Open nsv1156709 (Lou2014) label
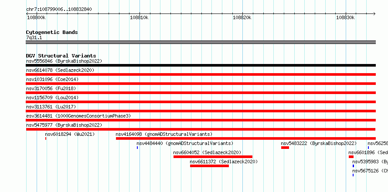Viewport: 388px width, 192px height. pyautogui.click(x=52, y=98)
